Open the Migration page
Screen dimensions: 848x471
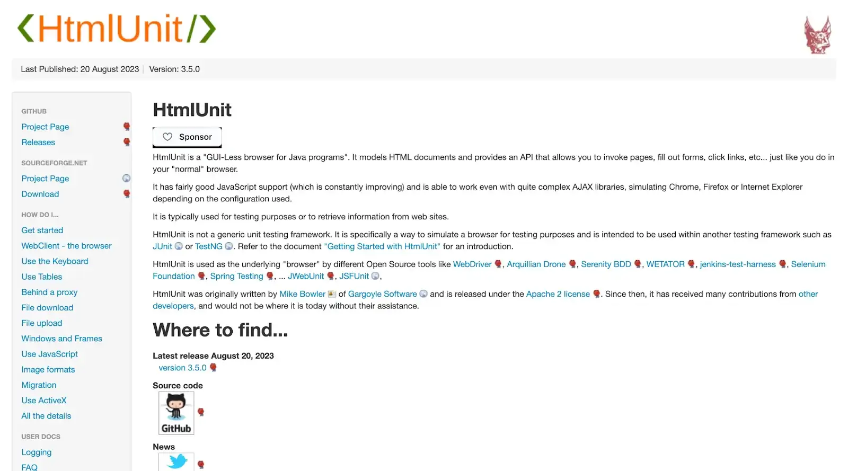tap(39, 385)
